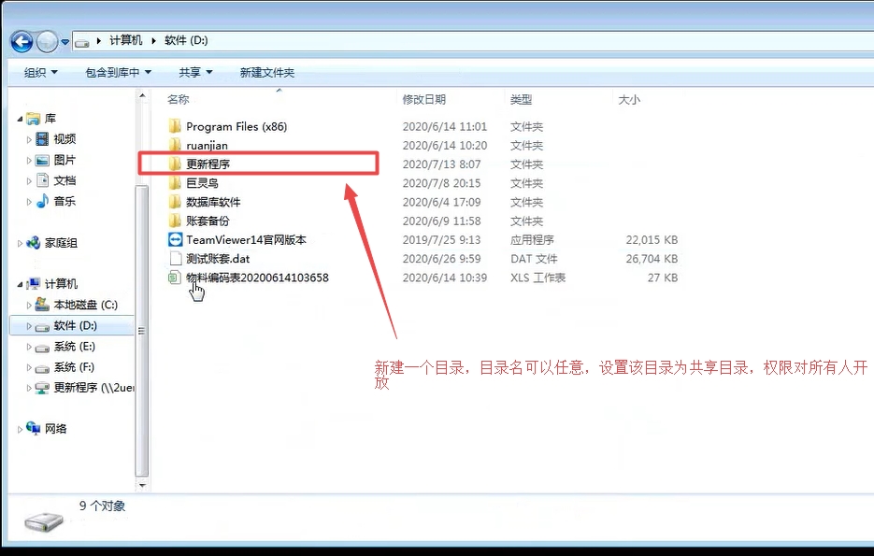Open the 家庭组 homegroup icon
This screenshot has width=874, height=556.
pyautogui.click(x=34, y=243)
